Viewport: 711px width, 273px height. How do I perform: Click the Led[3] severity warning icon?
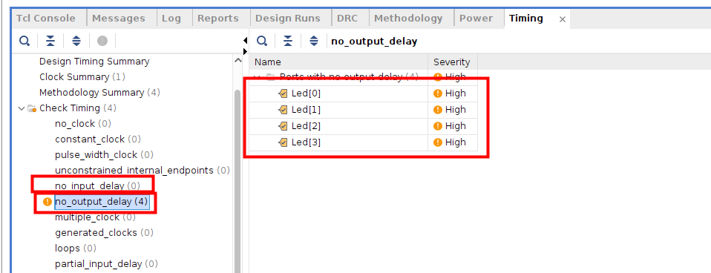point(438,142)
